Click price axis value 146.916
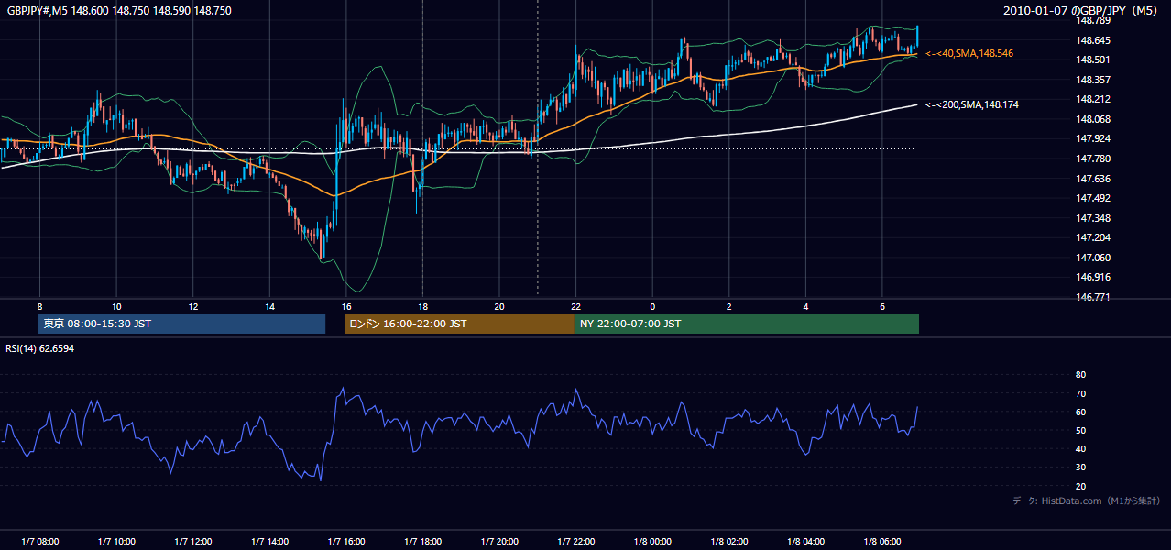1171x550 pixels. [x=1092, y=277]
